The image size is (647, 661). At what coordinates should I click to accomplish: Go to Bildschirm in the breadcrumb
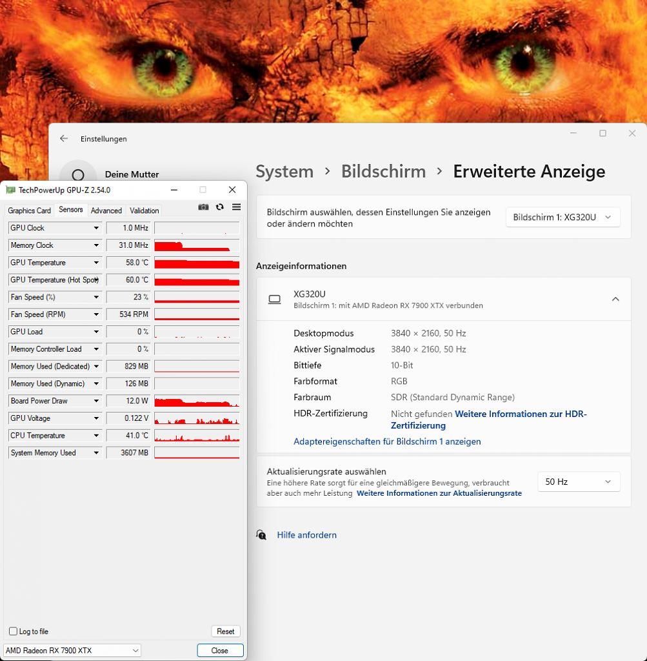tap(383, 172)
